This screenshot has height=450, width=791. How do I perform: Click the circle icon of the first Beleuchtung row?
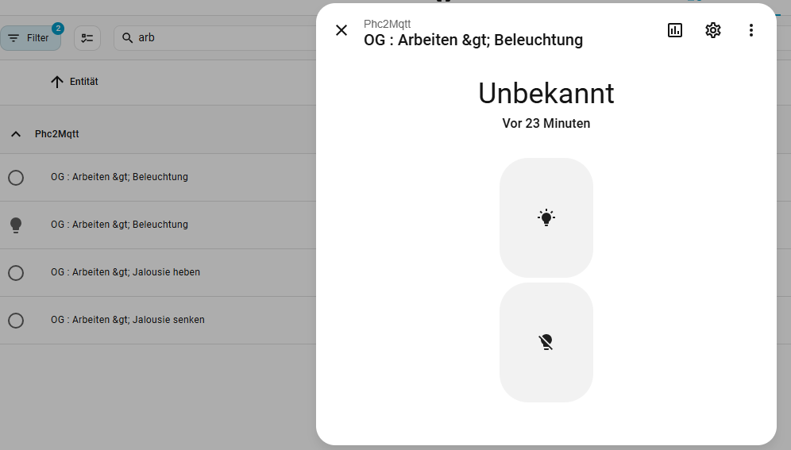pos(16,177)
